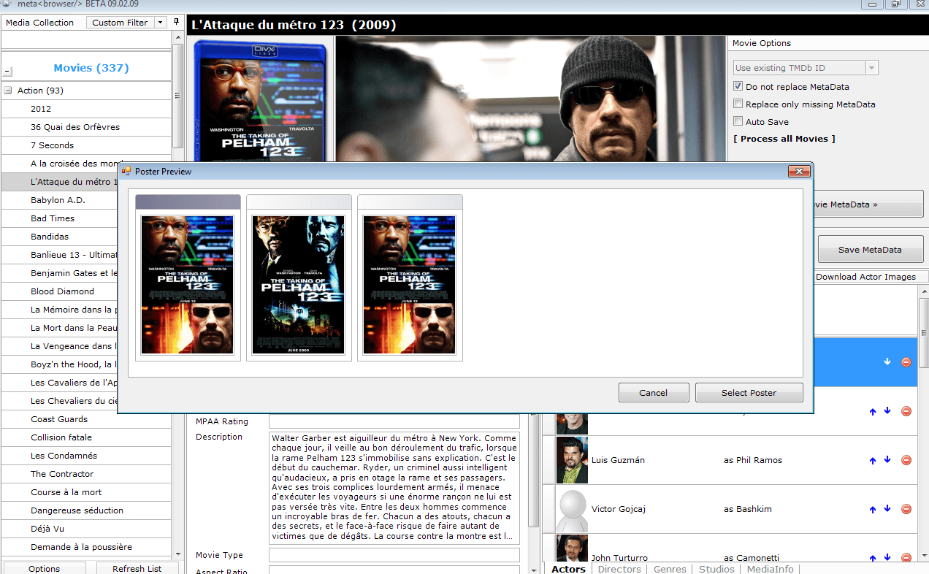Screen dimensions: 929x574
Task: Click the Poster Preview dialog title icon
Action: (x=126, y=171)
